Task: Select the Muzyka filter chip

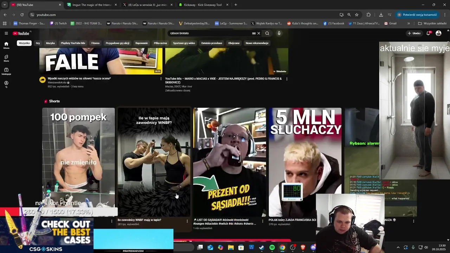Action: pyautogui.click(x=50, y=43)
